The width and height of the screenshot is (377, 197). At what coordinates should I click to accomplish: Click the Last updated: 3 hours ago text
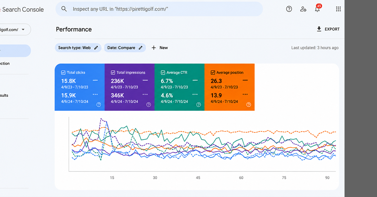tap(315, 48)
